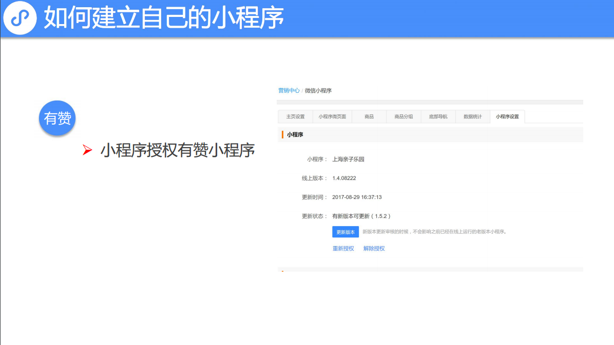Click the 线上版本： field label
The image size is (614, 345).
[x=314, y=178]
